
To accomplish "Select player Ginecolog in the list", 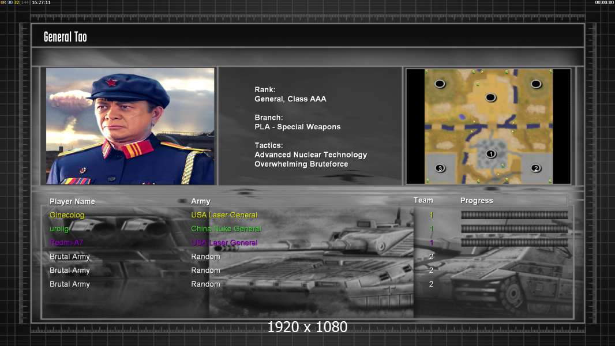I will click(67, 215).
